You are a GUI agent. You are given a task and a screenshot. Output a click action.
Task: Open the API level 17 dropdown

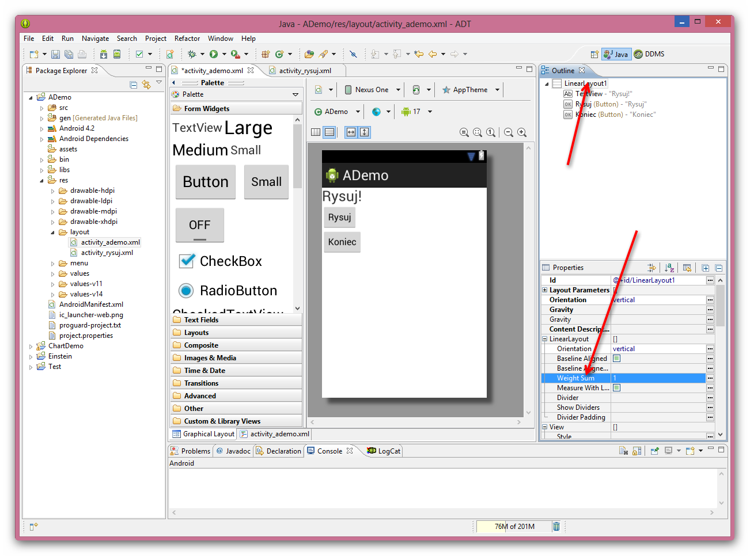(416, 112)
